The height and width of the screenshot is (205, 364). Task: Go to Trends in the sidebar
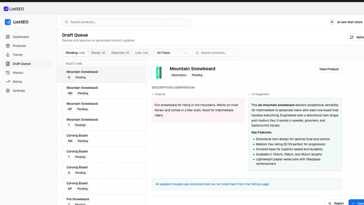coord(28,55)
